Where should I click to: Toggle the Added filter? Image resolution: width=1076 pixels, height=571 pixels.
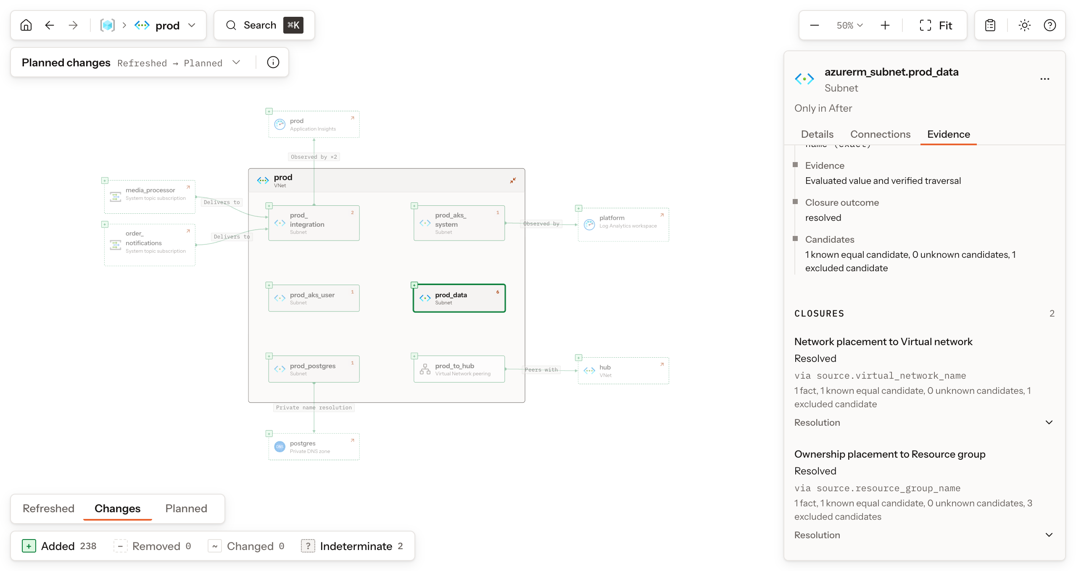tap(59, 546)
